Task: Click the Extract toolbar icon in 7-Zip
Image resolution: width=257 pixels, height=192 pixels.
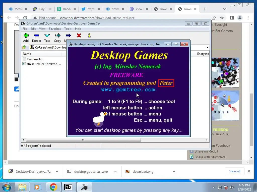Action: point(37,35)
